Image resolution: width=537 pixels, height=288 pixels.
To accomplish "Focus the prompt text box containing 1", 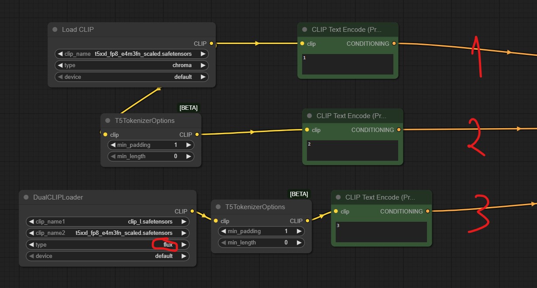I will tap(348, 64).
